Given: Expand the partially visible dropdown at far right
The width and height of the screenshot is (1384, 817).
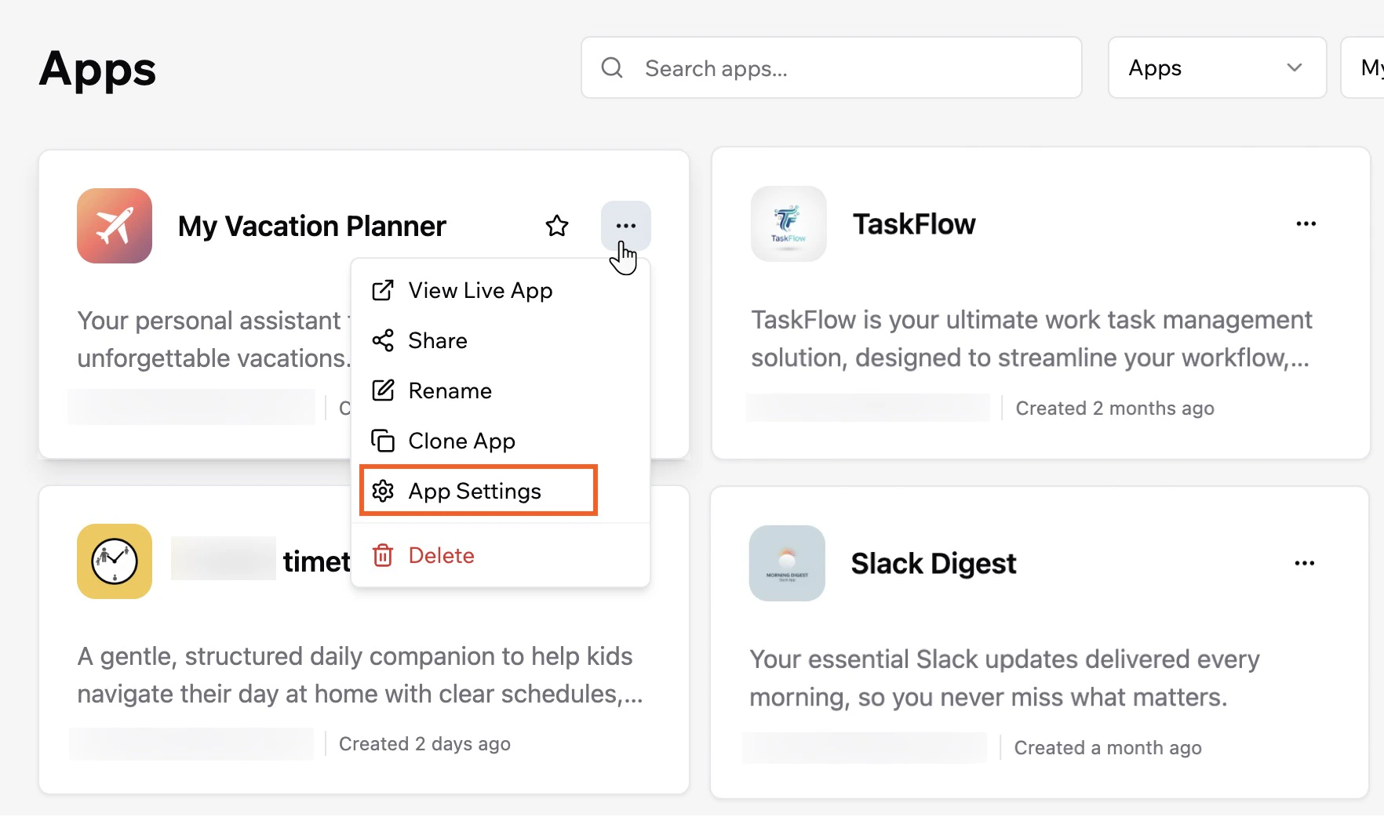Looking at the screenshot, I should click(1368, 68).
